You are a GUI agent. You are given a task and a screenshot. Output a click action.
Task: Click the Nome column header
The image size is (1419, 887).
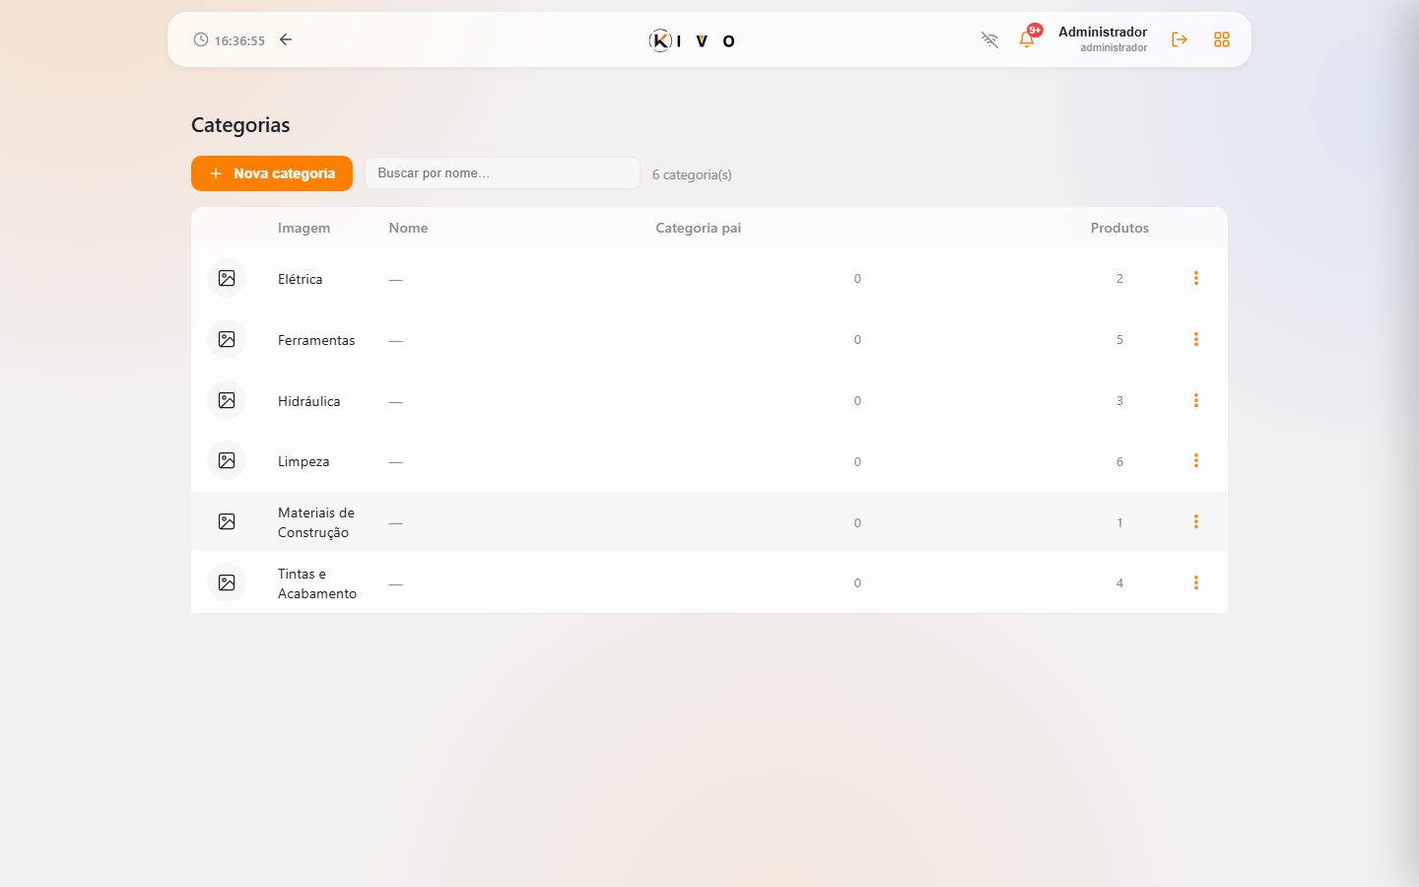tap(408, 228)
